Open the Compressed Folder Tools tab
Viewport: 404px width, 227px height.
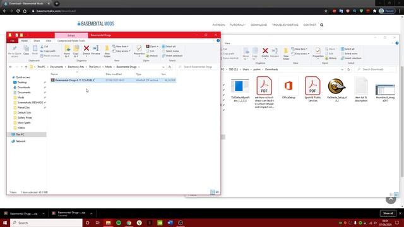(x=71, y=40)
